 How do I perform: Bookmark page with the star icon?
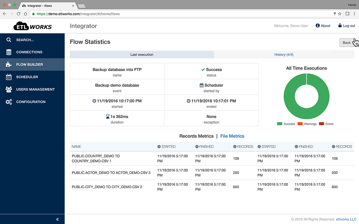[340, 14]
